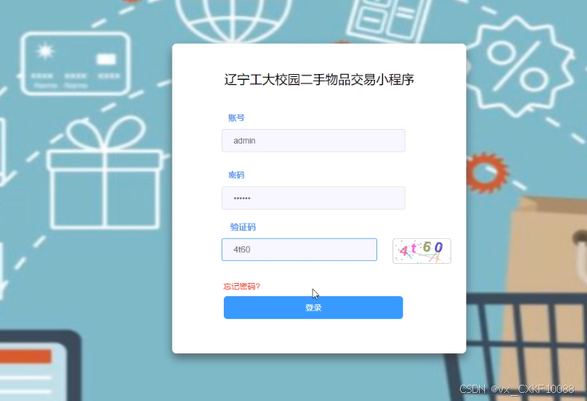
Task: Click the 密码 label
Action: [x=236, y=175]
